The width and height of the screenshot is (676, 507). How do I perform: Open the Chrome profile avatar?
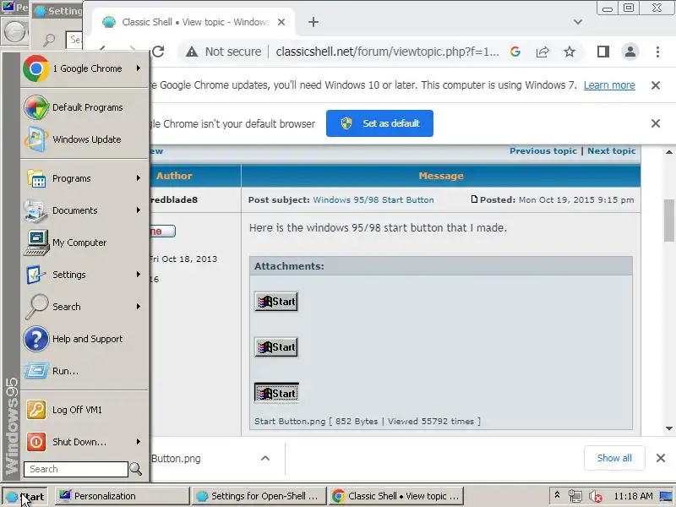tap(630, 52)
